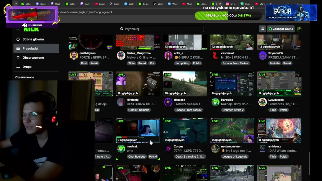Close the active browser tab

(220, 4)
